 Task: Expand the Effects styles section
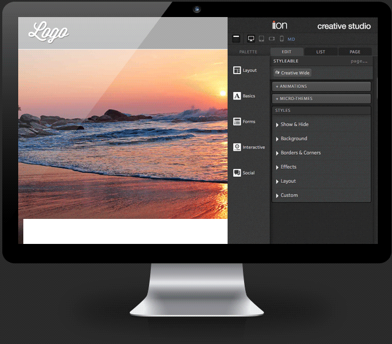(288, 167)
